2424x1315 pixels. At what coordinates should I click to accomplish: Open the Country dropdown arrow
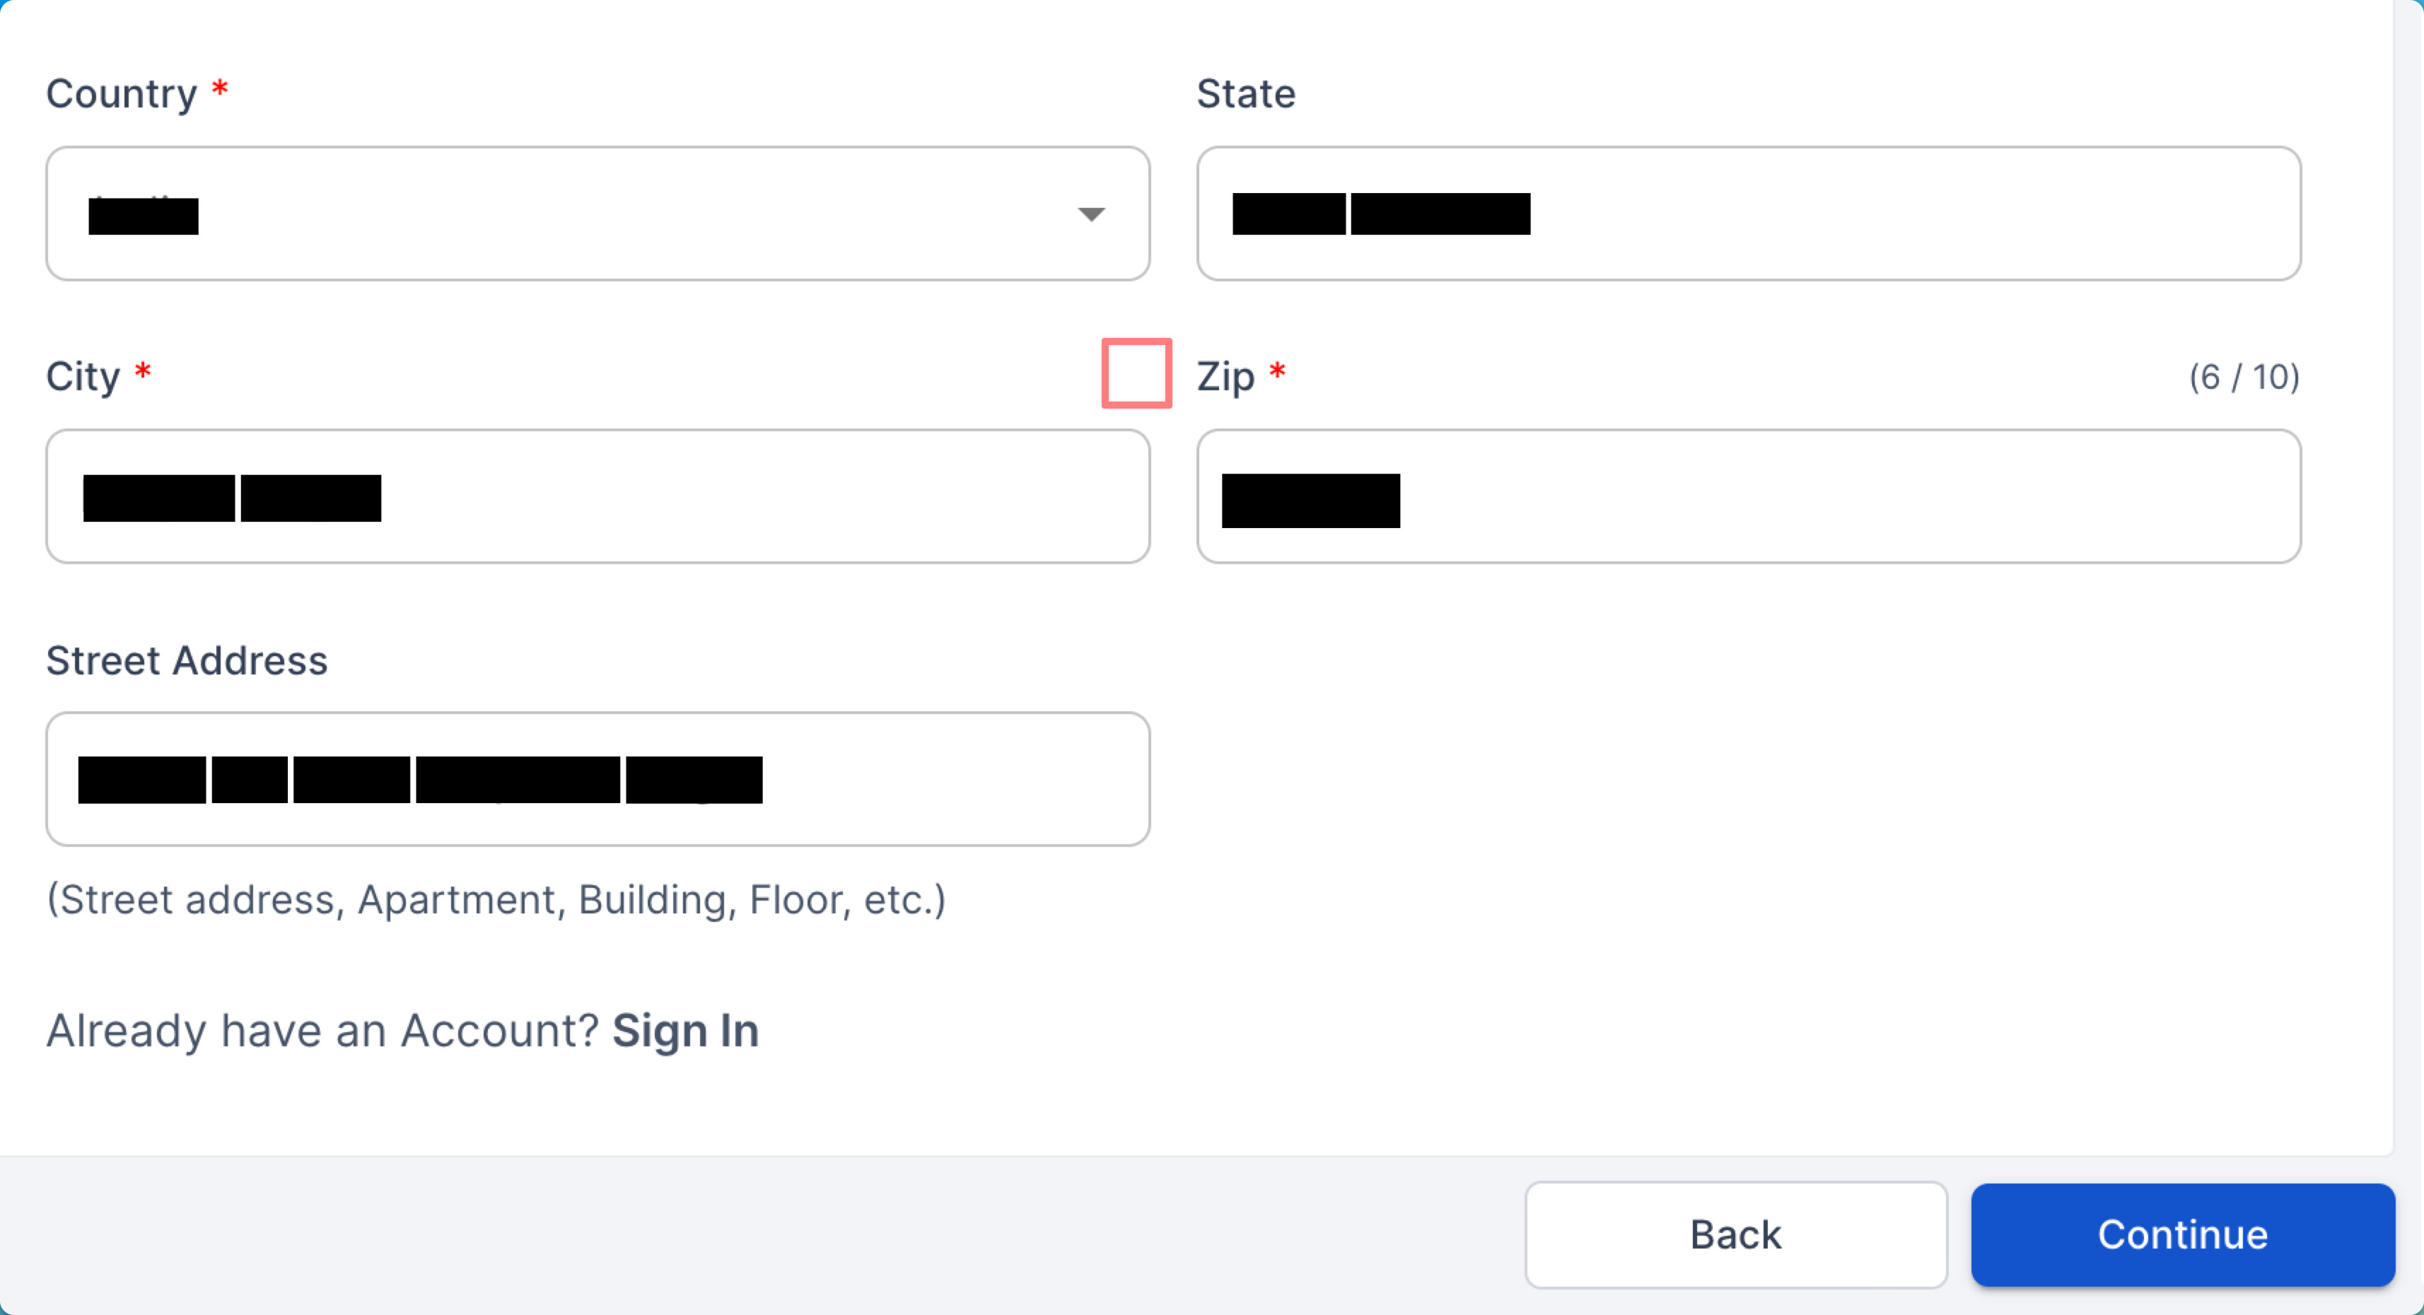click(1090, 214)
